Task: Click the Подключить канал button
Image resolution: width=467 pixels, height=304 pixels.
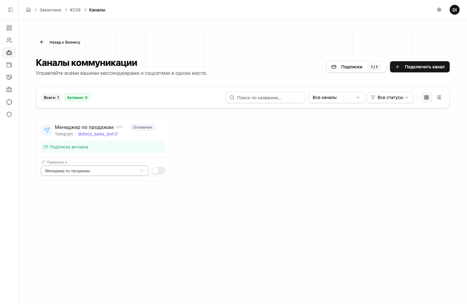Action: [x=420, y=67]
